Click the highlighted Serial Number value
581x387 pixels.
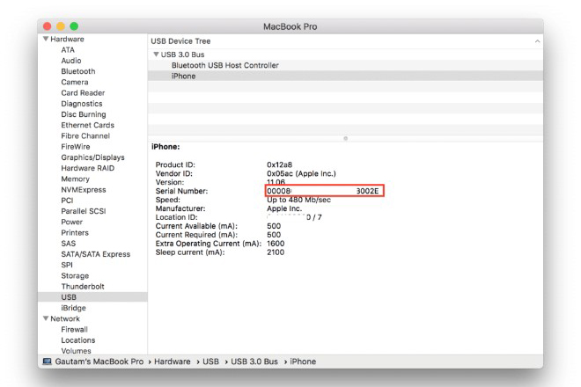[324, 190]
